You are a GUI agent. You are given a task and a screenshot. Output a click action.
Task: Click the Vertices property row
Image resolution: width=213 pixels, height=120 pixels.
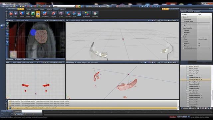[x=195, y=44]
